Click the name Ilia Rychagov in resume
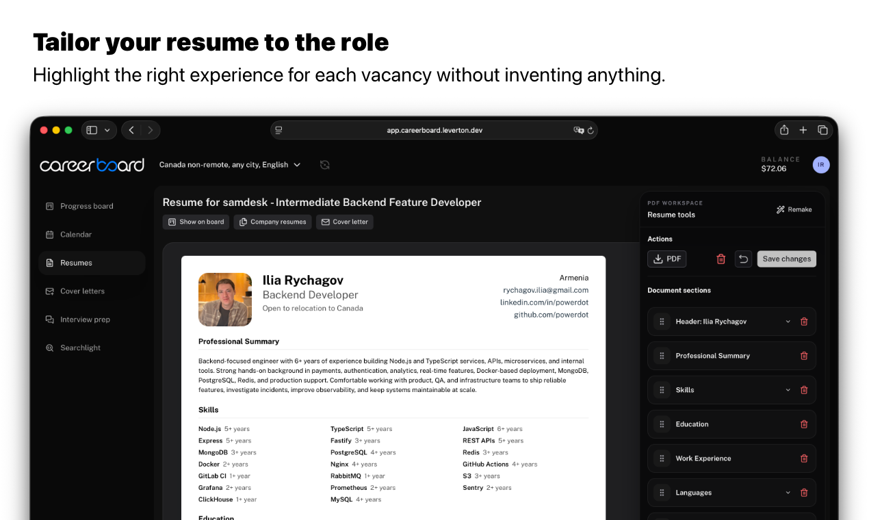The height and width of the screenshot is (520, 869). (303, 280)
